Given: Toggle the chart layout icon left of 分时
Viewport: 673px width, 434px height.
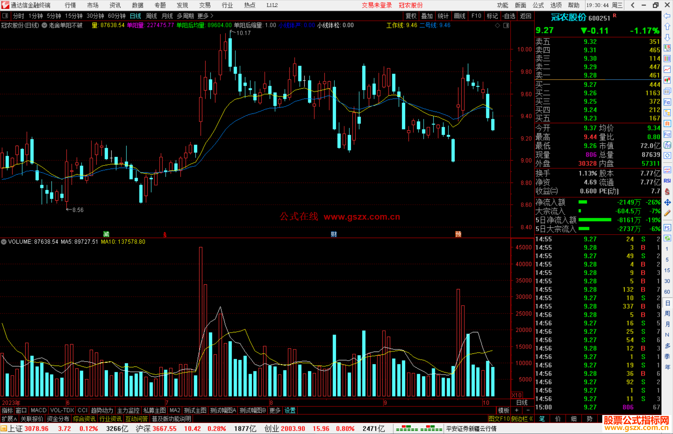Looking at the screenshot, I should pos(5,16).
